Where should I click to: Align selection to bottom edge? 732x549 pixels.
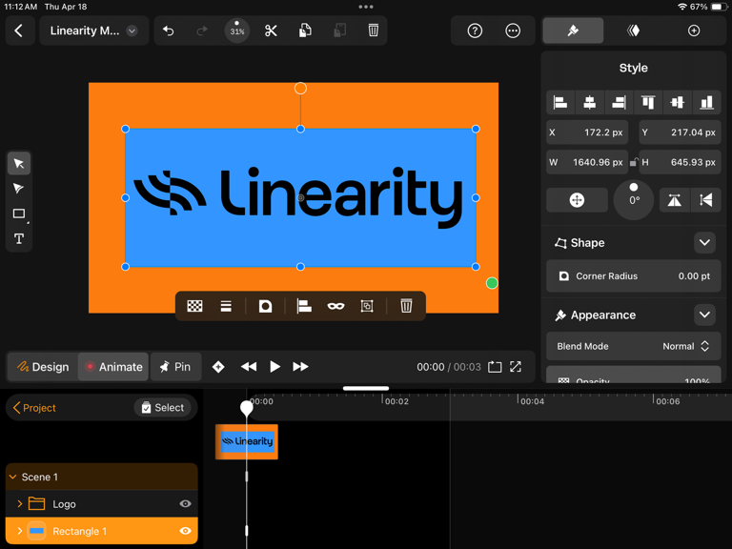[x=707, y=102]
